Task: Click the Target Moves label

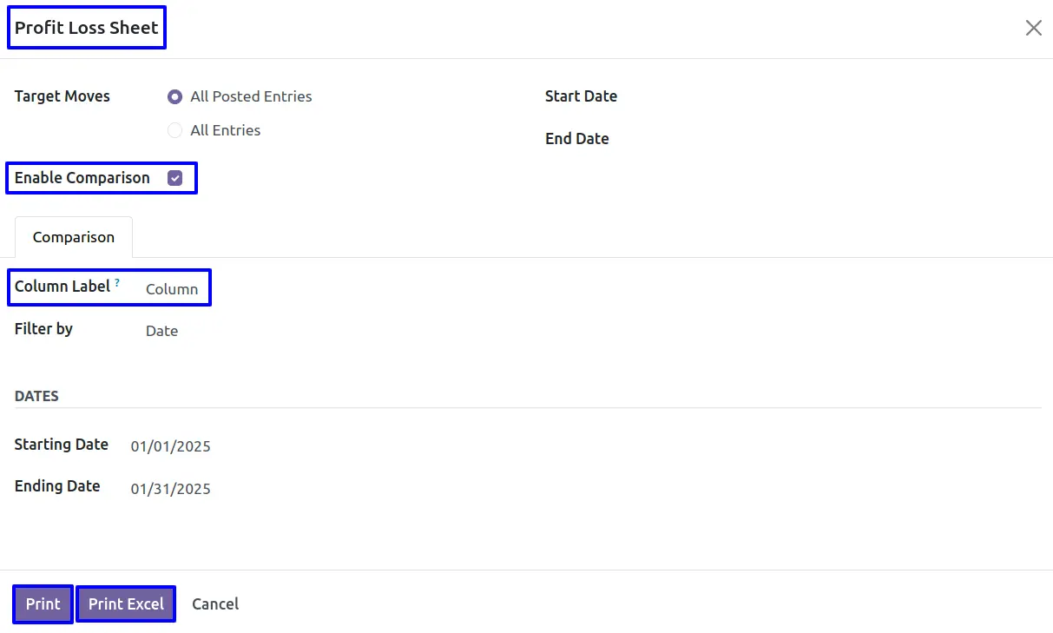Action: (63, 96)
